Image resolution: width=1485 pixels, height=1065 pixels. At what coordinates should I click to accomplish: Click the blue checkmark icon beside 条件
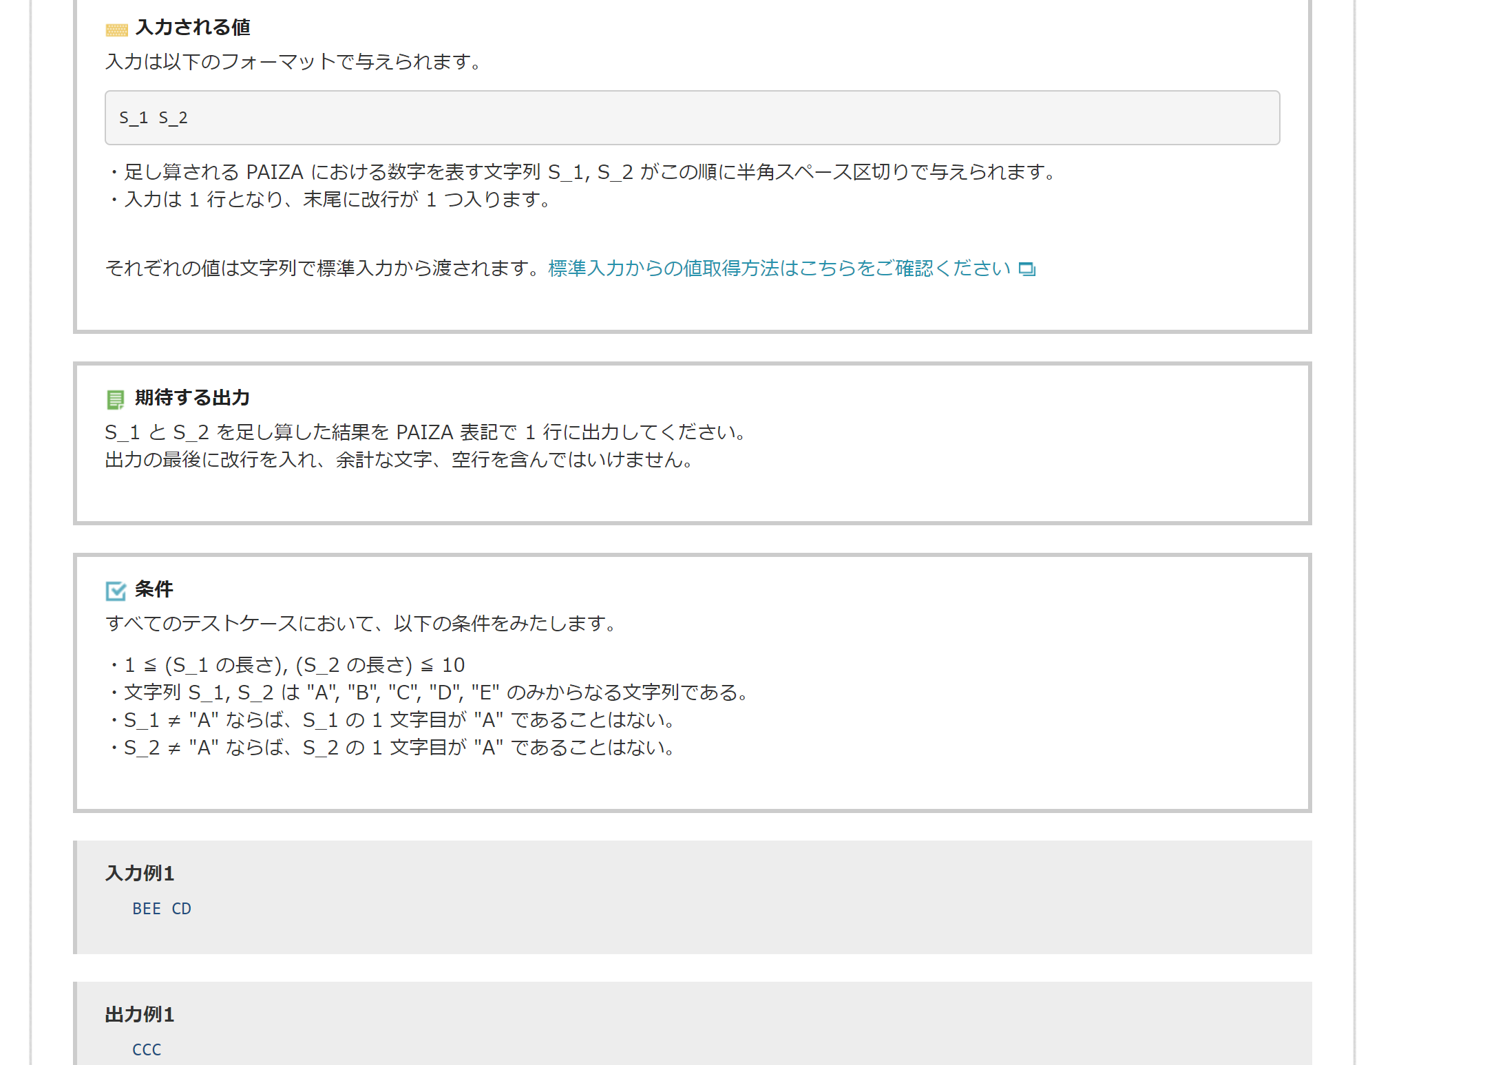(x=116, y=591)
